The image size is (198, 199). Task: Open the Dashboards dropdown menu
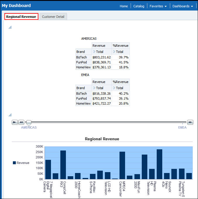click(183, 6)
